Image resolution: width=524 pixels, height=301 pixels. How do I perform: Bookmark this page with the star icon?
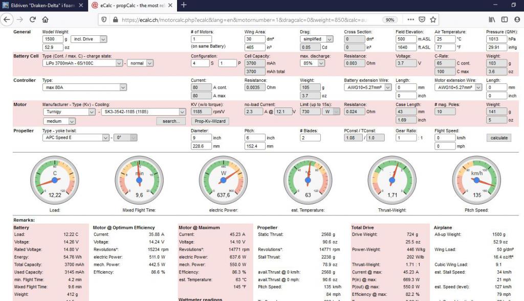click(433, 19)
